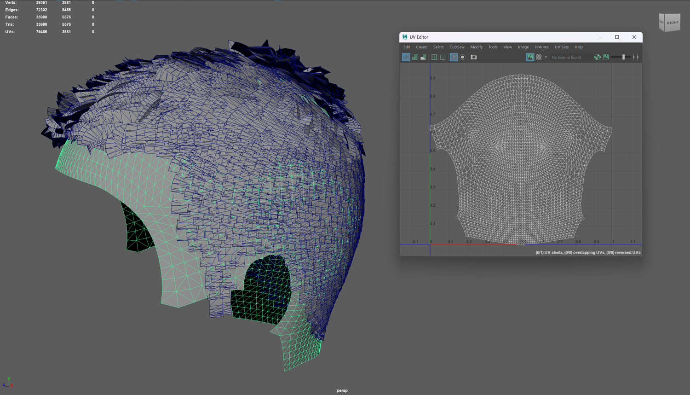This screenshot has width=690, height=395.
Task: Click the 5576 value in Tris row
Action: tap(66, 24)
